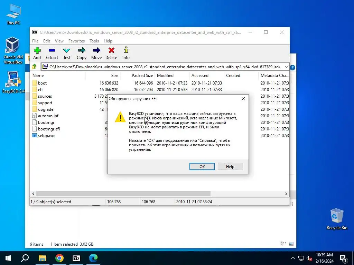
Task: Confirm the EFI warning with OK
Action: click(x=202, y=167)
